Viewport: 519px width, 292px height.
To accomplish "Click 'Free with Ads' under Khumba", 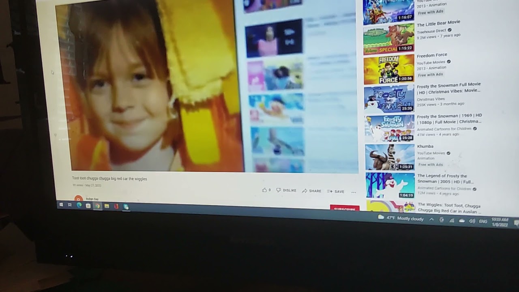I will pos(431,165).
